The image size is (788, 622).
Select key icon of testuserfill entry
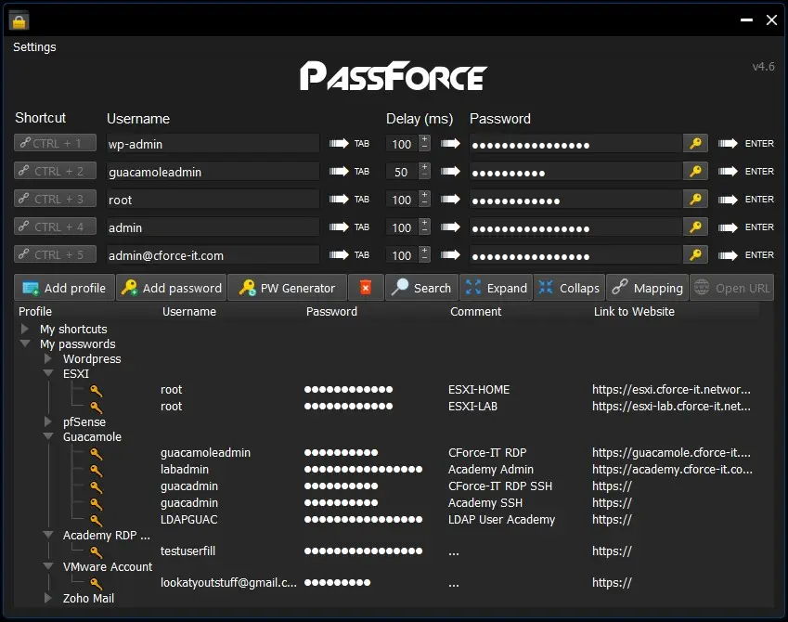[x=96, y=552]
